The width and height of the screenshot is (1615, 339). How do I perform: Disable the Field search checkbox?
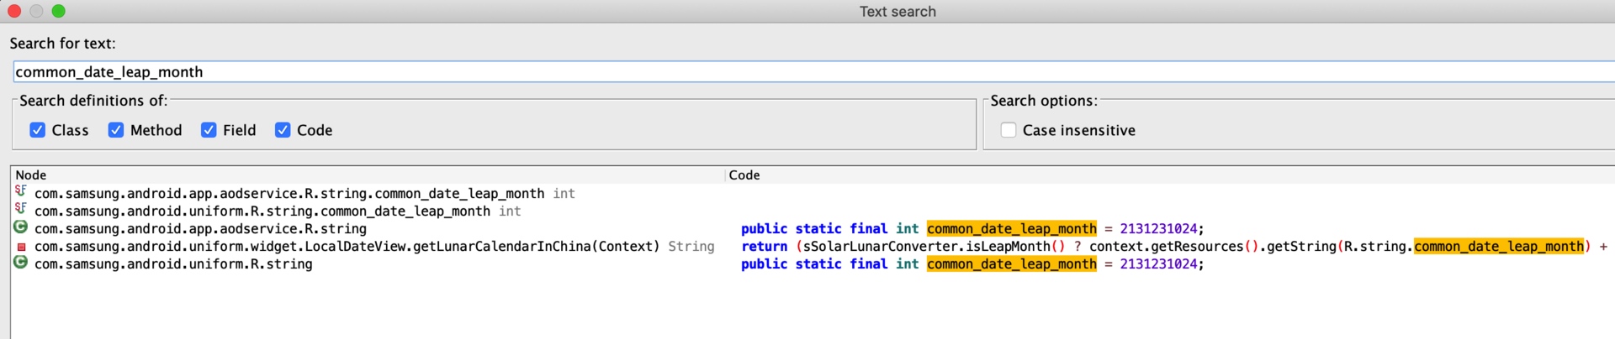[209, 130]
